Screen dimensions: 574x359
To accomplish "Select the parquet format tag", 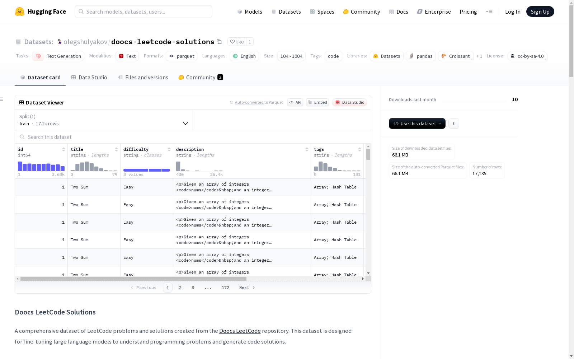I will click(x=182, y=56).
